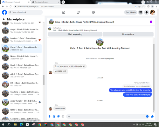Open Karol conversation in list

[x=21, y=66]
